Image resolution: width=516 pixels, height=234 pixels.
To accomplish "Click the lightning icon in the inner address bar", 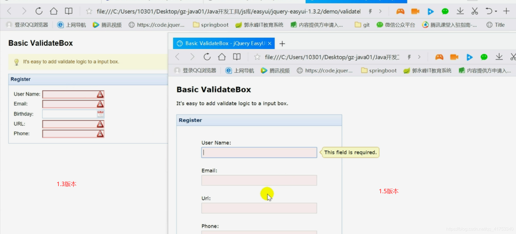I will click(409, 57).
